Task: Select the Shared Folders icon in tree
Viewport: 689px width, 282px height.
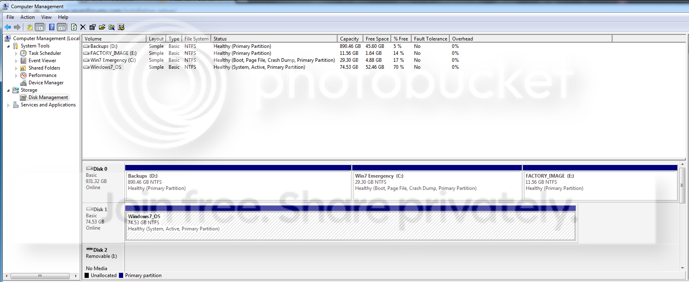Action: click(23, 68)
